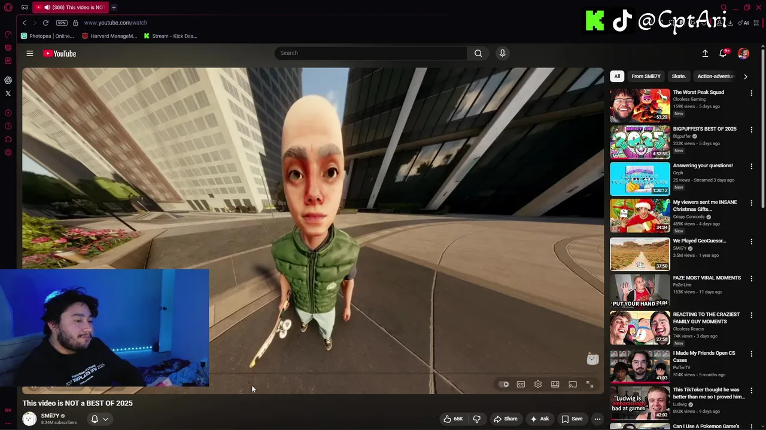The width and height of the screenshot is (766, 430).
Task: Open options for REACTING TO CRAZIEST FAMILY GUY
Action: tap(751, 315)
